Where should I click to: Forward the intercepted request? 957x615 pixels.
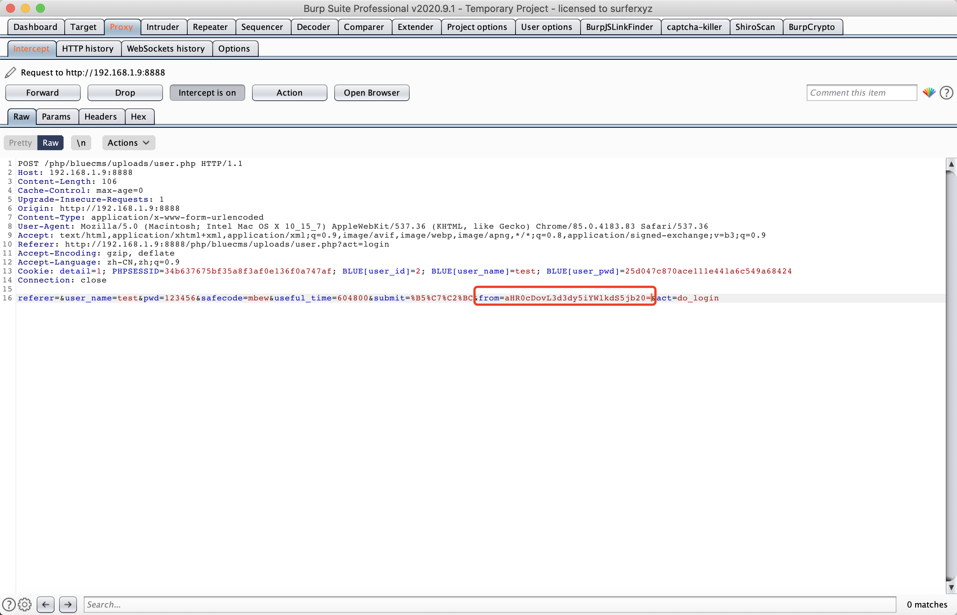tap(42, 93)
